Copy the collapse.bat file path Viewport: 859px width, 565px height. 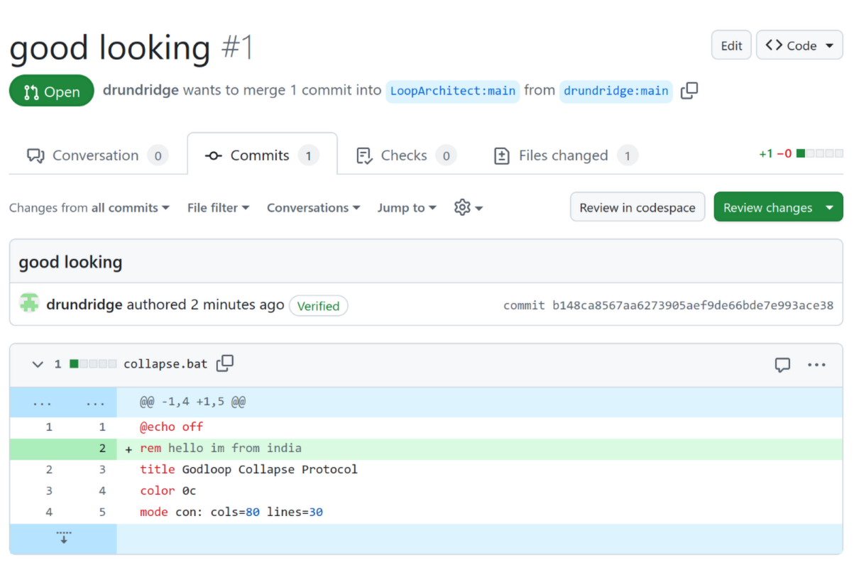225,363
